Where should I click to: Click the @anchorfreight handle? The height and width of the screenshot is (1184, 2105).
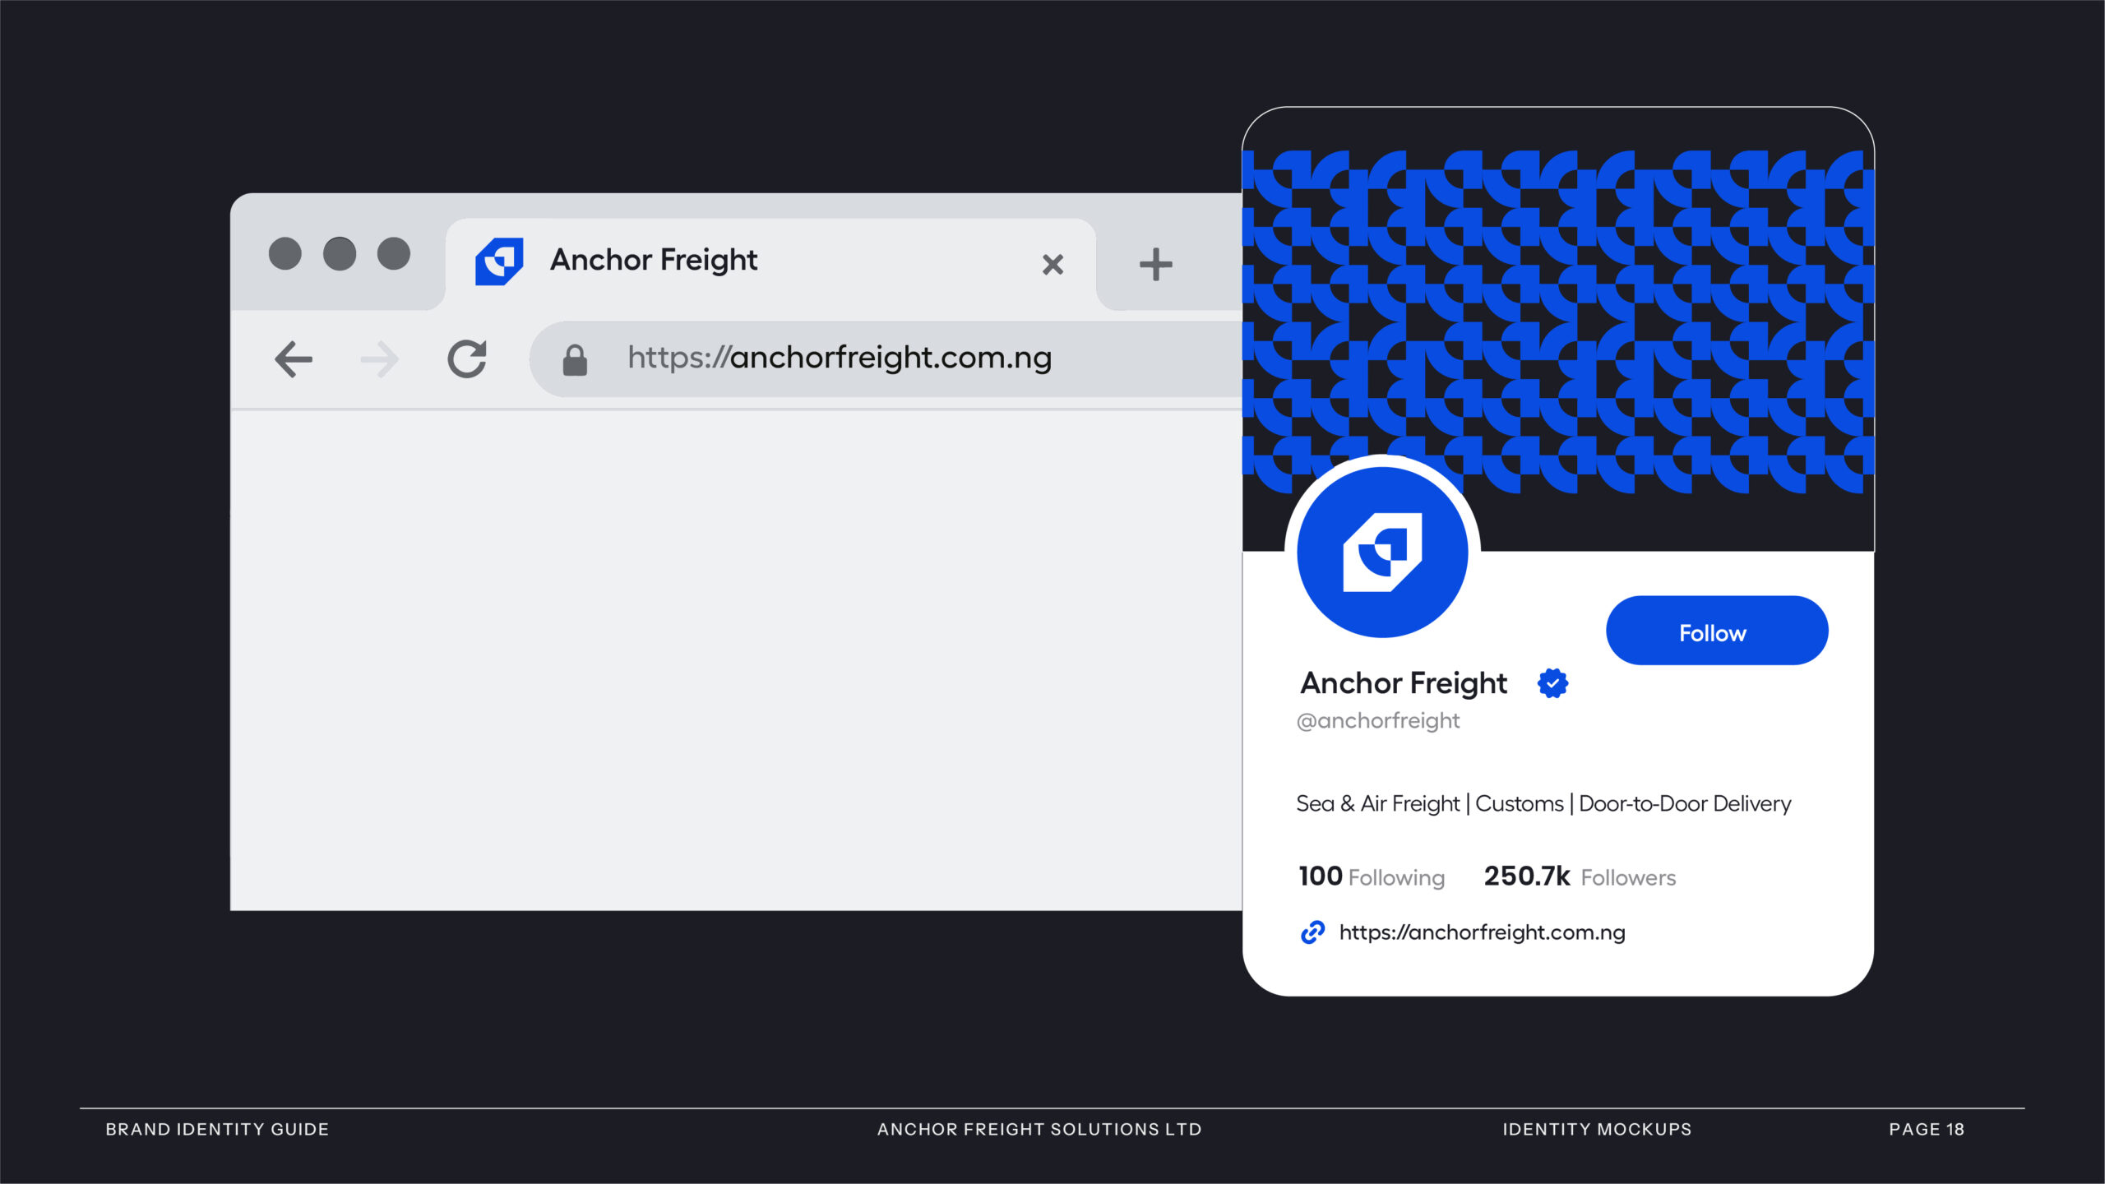point(1377,721)
